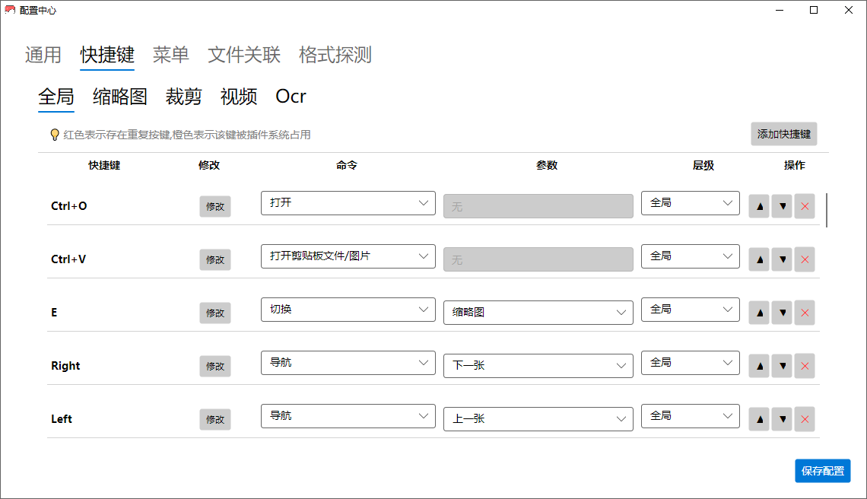867x499 pixels.
Task: Click the 配置中心 app icon in title bar
Action: tap(10, 10)
